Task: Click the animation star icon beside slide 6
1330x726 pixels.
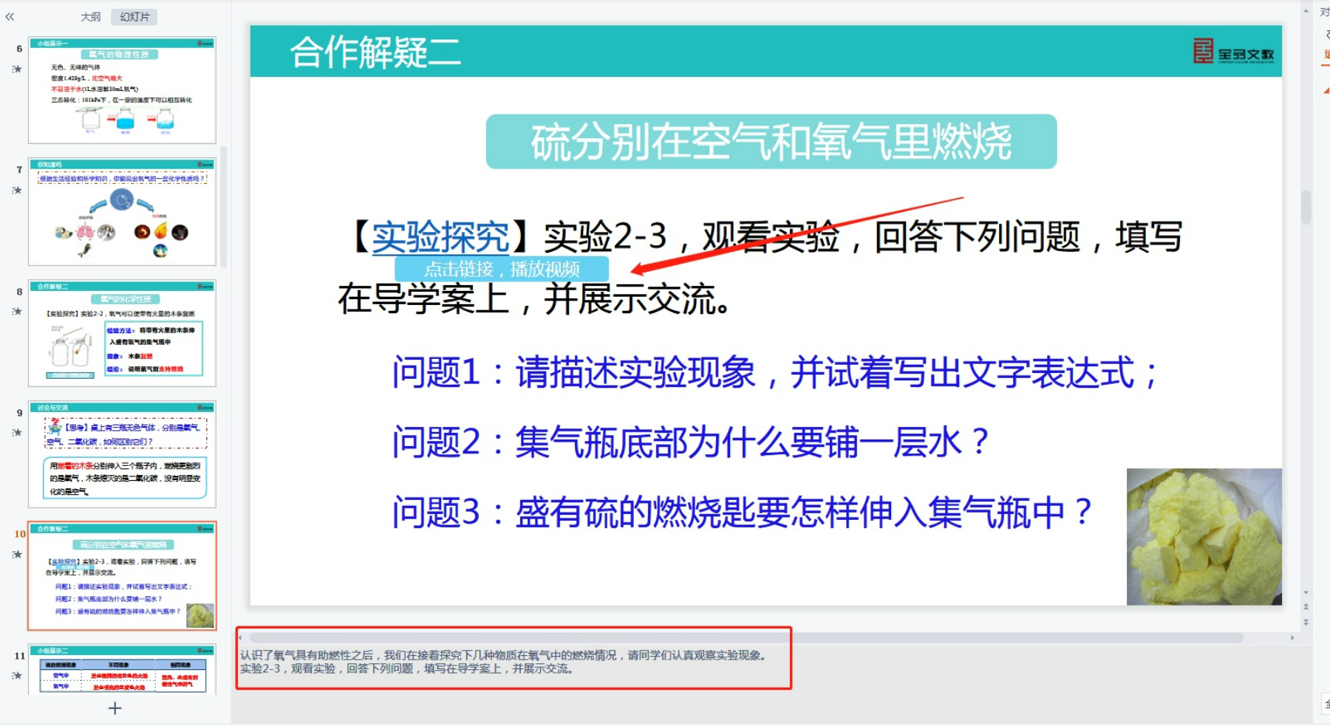Action: pyautogui.click(x=17, y=69)
